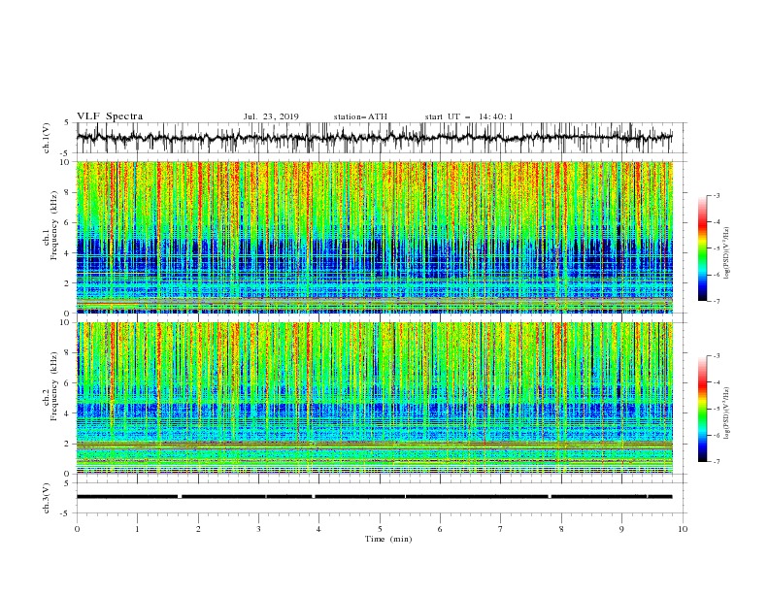Click the '-7' label on the lower colorbar
Image resolution: width=769 pixels, height=594 pixels.
717,462
